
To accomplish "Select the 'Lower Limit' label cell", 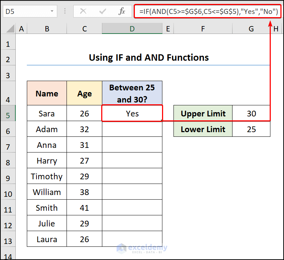I will [x=203, y=129].
